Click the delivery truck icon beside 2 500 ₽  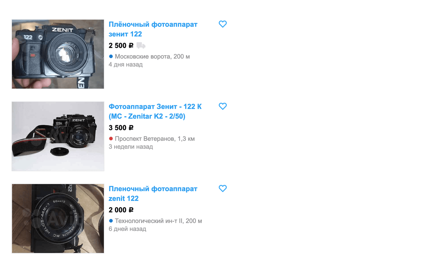[141, 46]
